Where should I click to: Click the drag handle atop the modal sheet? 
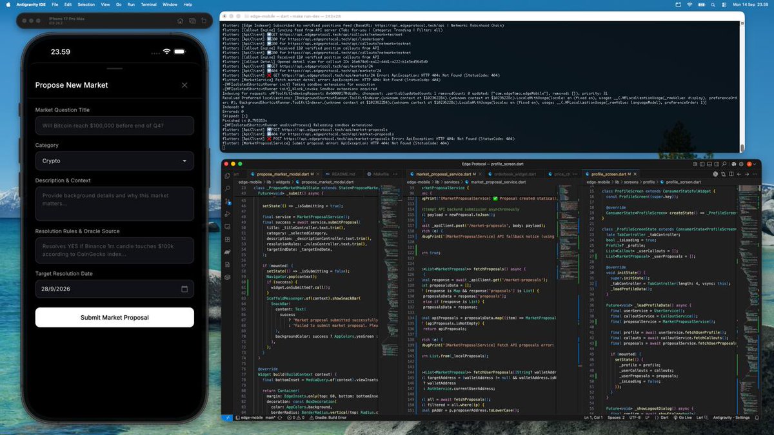[x=114, y=69]
